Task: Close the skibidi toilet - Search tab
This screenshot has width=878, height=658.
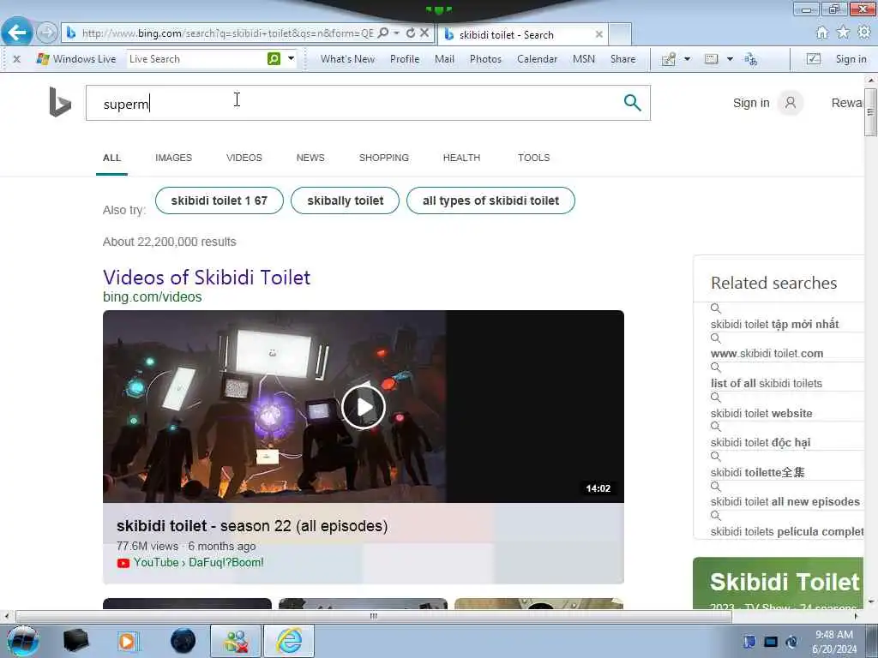Action: point(598,34)
